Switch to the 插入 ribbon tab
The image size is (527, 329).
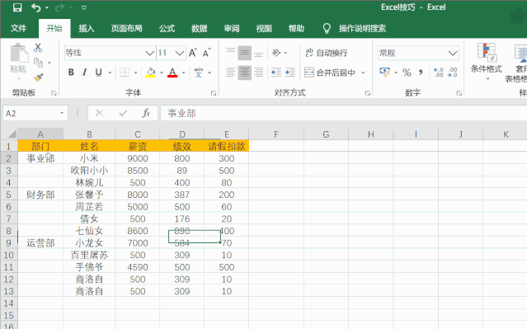tap(87, 29)
